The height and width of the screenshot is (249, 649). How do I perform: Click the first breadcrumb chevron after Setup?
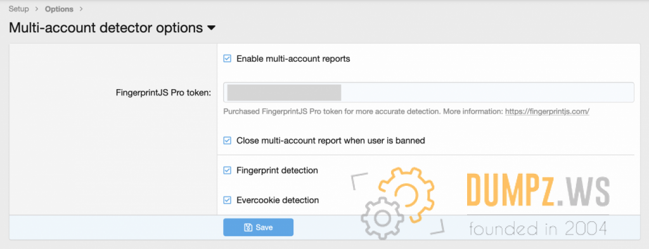pyautogui.click(x=37, y=9)
